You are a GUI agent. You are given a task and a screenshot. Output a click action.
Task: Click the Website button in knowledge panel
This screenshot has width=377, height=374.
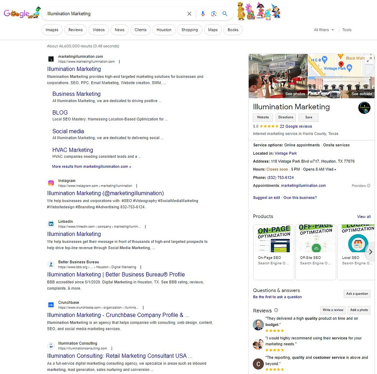click(x=263, y=117)
